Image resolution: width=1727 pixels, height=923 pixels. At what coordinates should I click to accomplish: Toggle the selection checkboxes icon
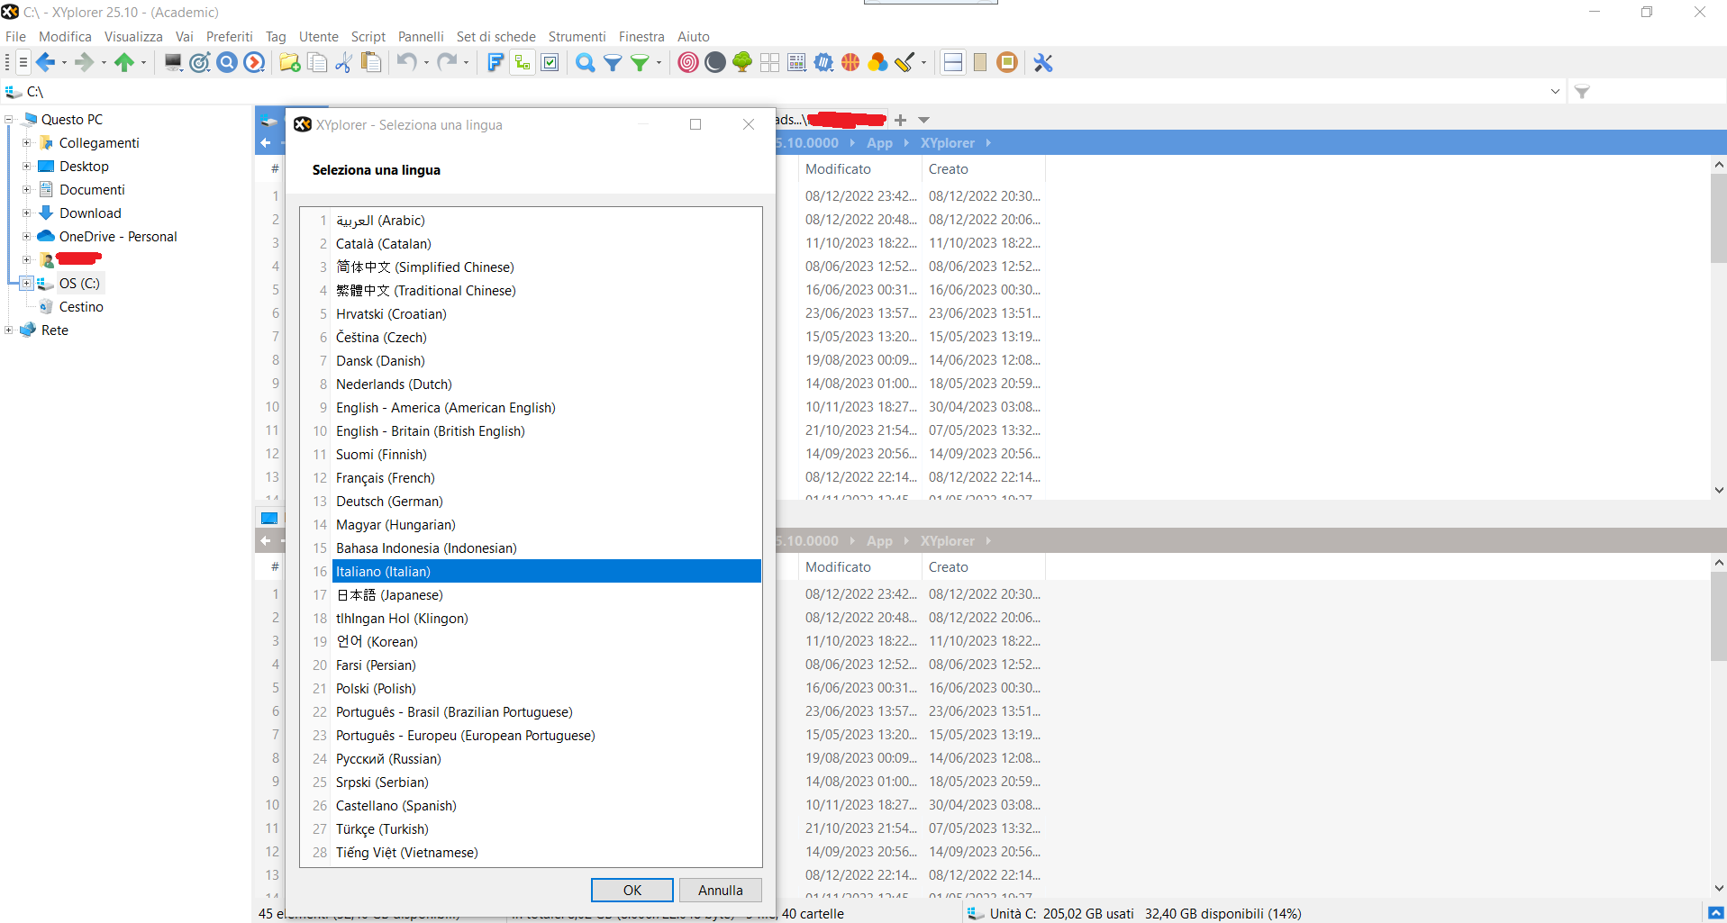(550, 62)
